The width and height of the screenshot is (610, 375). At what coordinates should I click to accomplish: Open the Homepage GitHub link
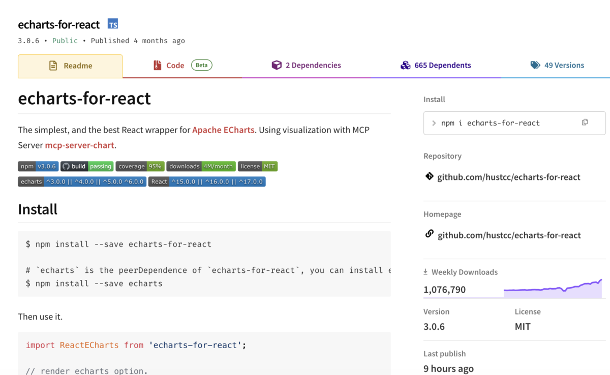(509, 235)
